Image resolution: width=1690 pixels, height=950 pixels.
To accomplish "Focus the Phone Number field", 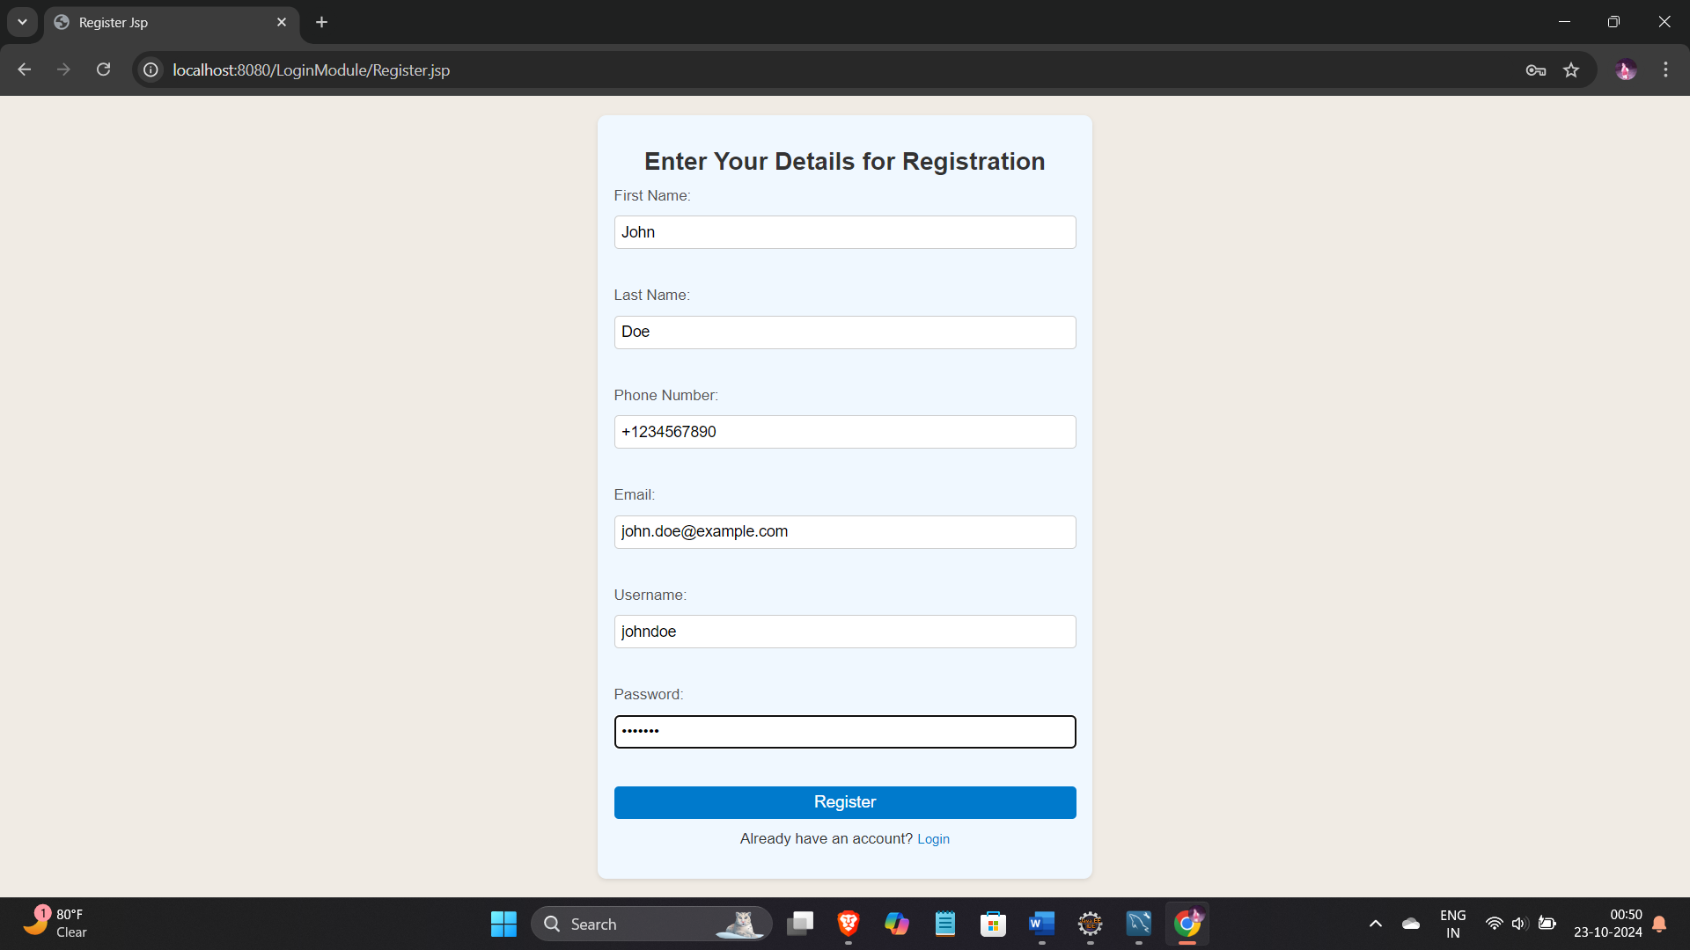I will point(845,432).
